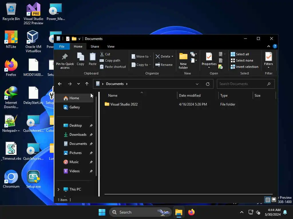Click Firefox icon on the taskbar
Screen dimensions: 293x219
pyautogui.click(x=191, y=212)
